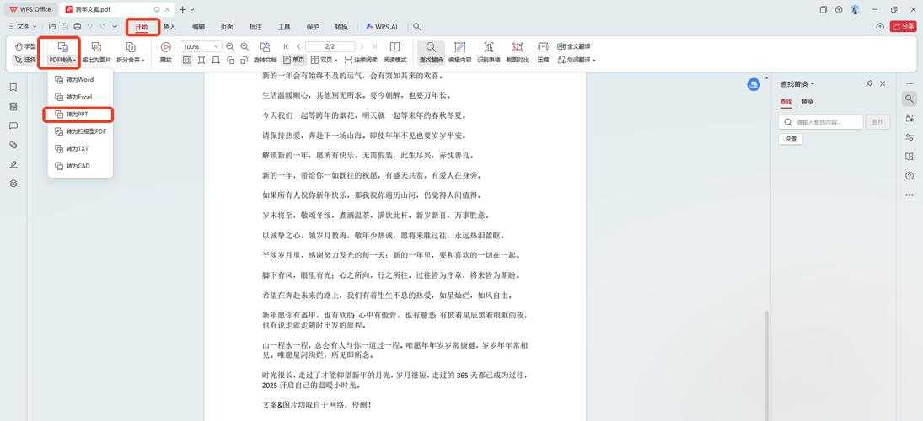Enable 阅读模式 reading mode
923x421 pixels.
point(394,52)
